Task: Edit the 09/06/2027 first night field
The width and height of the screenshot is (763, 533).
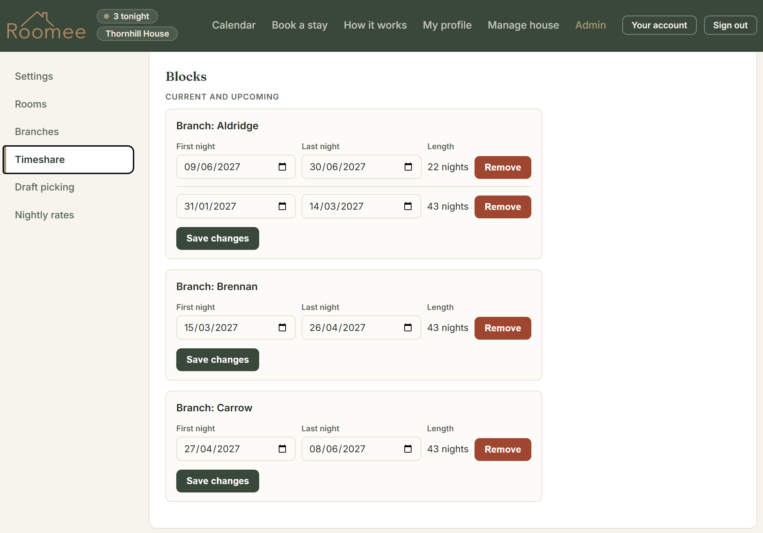Action: [x=236, y=167]
